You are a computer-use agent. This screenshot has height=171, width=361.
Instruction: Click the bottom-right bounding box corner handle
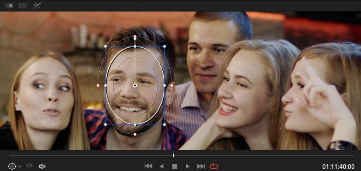click(164, 124)
